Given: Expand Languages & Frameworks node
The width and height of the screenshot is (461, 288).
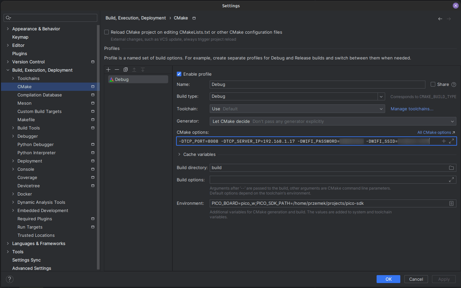Looking at the screenshot, I should point(8,243).
